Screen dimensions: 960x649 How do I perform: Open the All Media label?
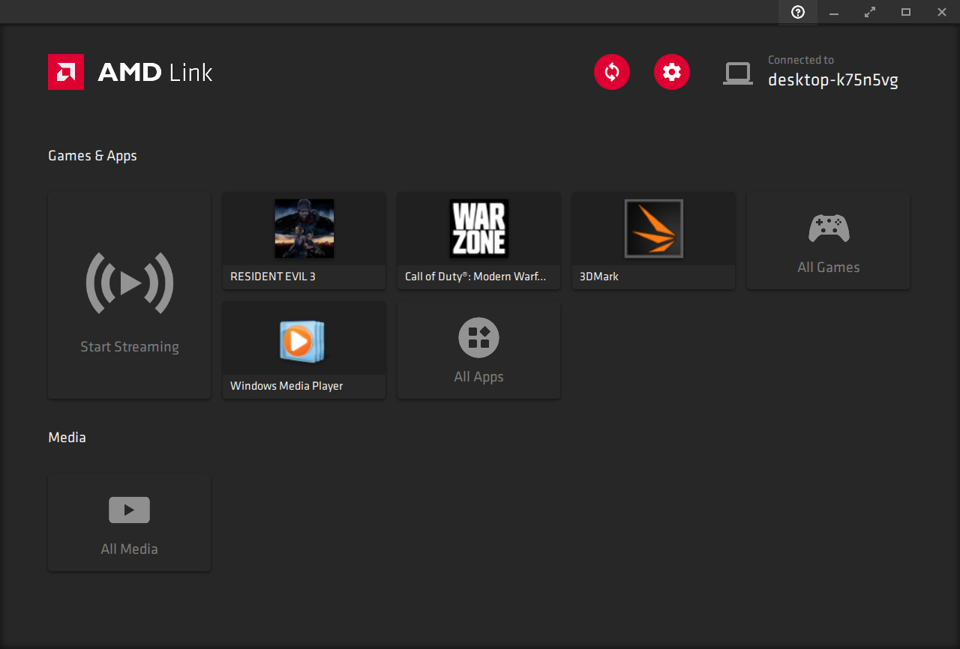[129, 549]
